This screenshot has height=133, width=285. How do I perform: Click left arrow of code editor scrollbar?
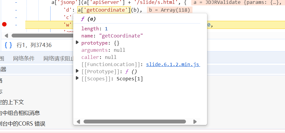click(6, 36)
